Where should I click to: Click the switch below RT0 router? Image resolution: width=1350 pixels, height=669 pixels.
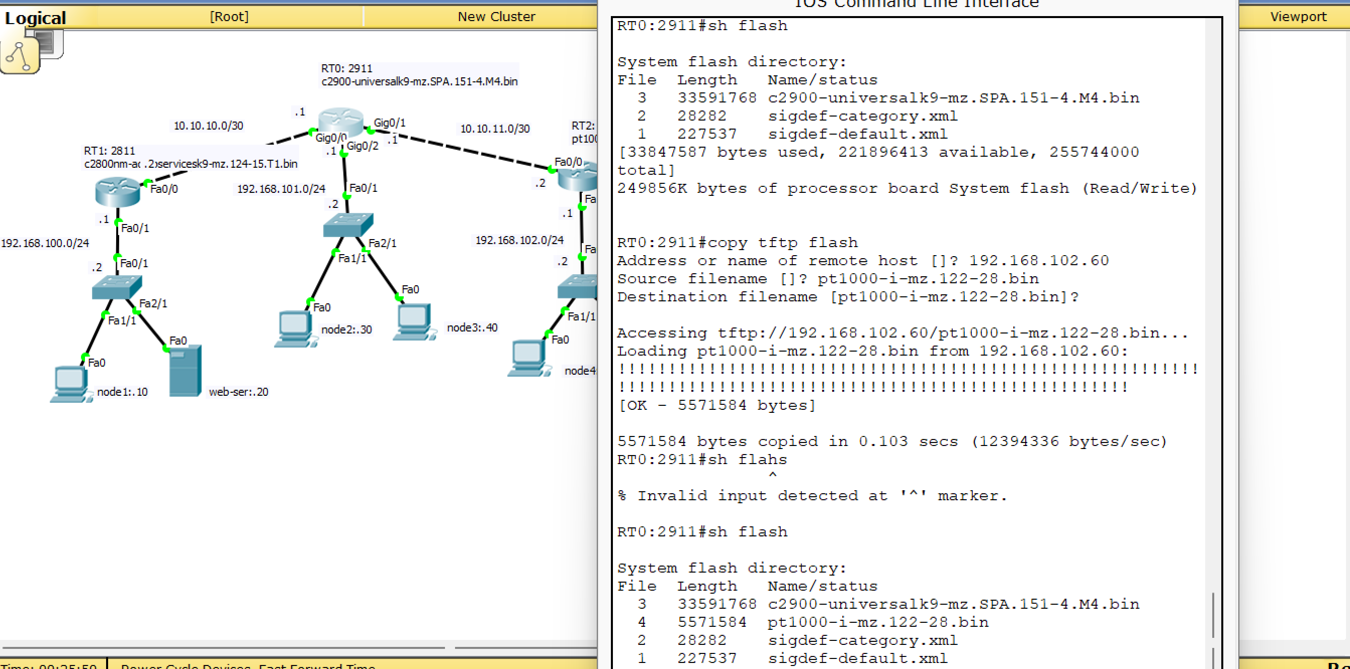(348, 225)
